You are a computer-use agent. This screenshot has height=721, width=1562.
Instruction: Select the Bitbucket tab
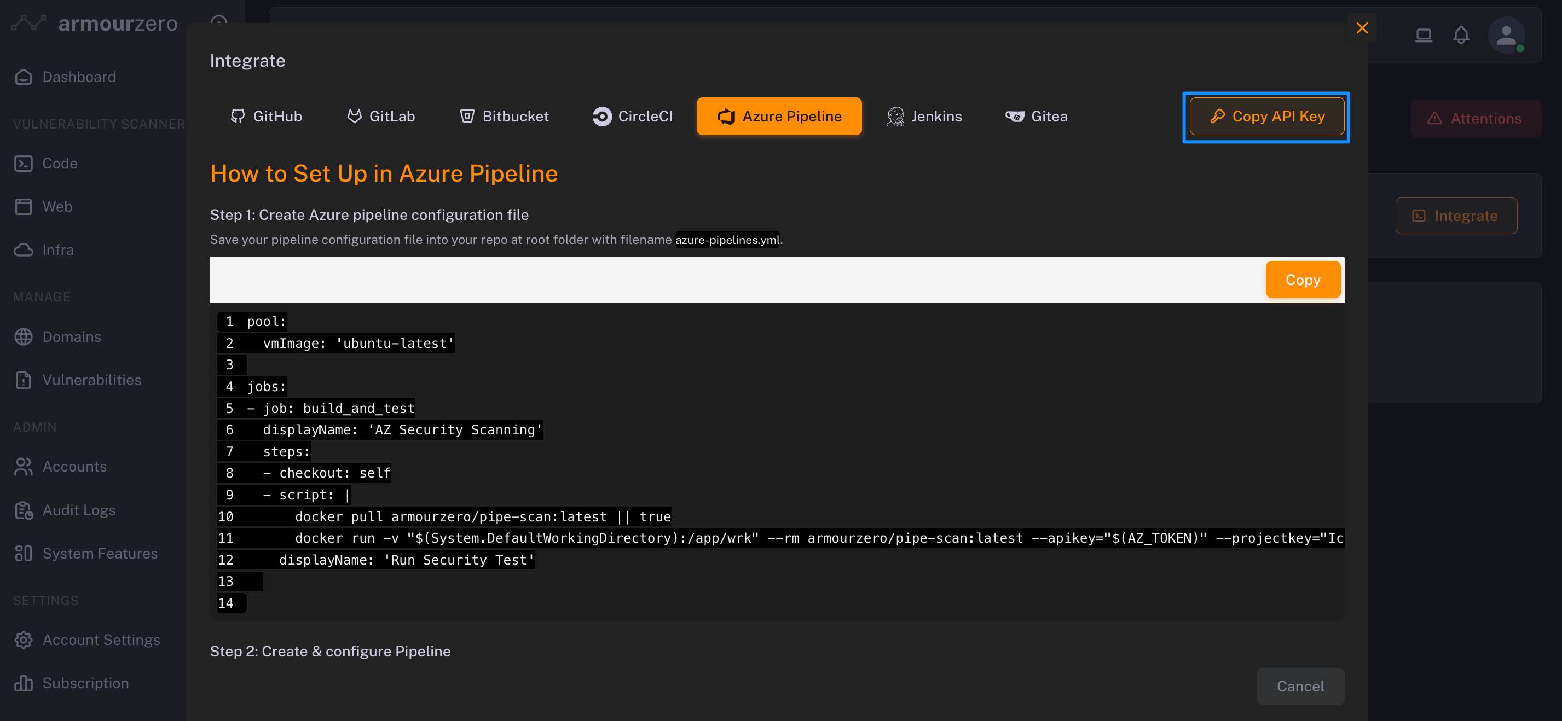(x=504, y=117)
